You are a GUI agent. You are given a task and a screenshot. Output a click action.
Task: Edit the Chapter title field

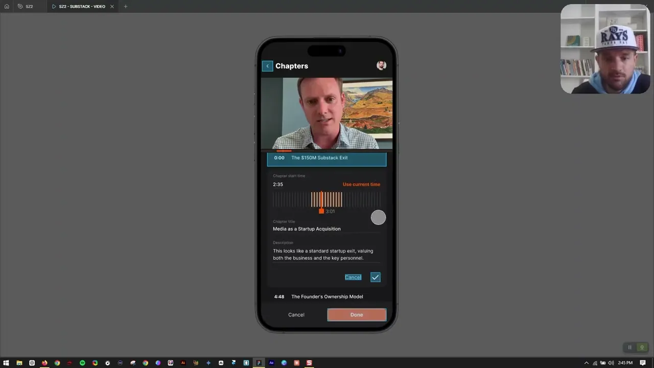tap(326, 229)
